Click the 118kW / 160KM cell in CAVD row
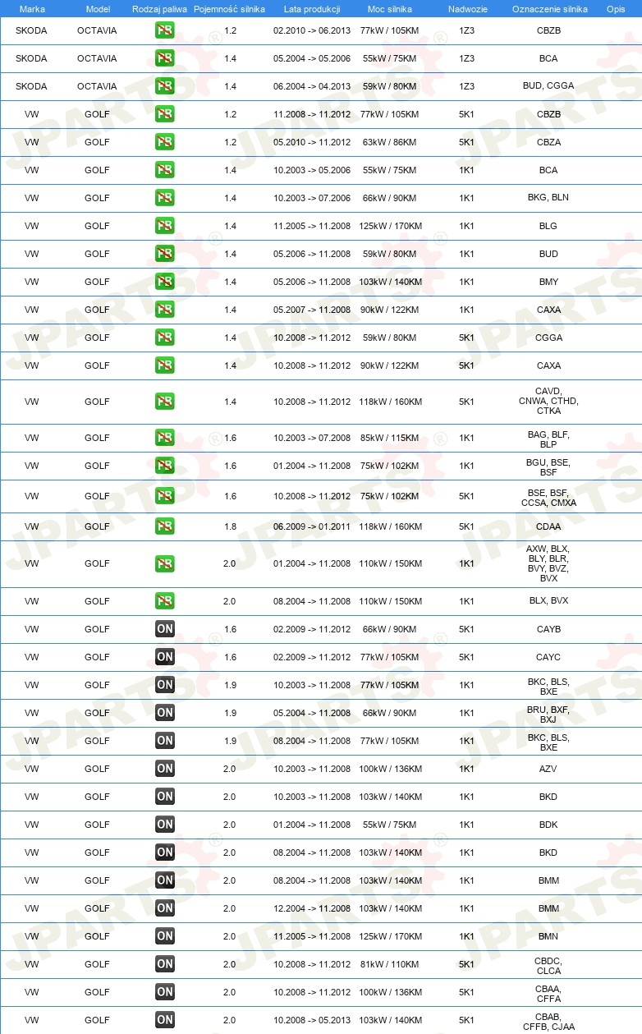This screenshot has width=642, height=1034. point(389,402)
